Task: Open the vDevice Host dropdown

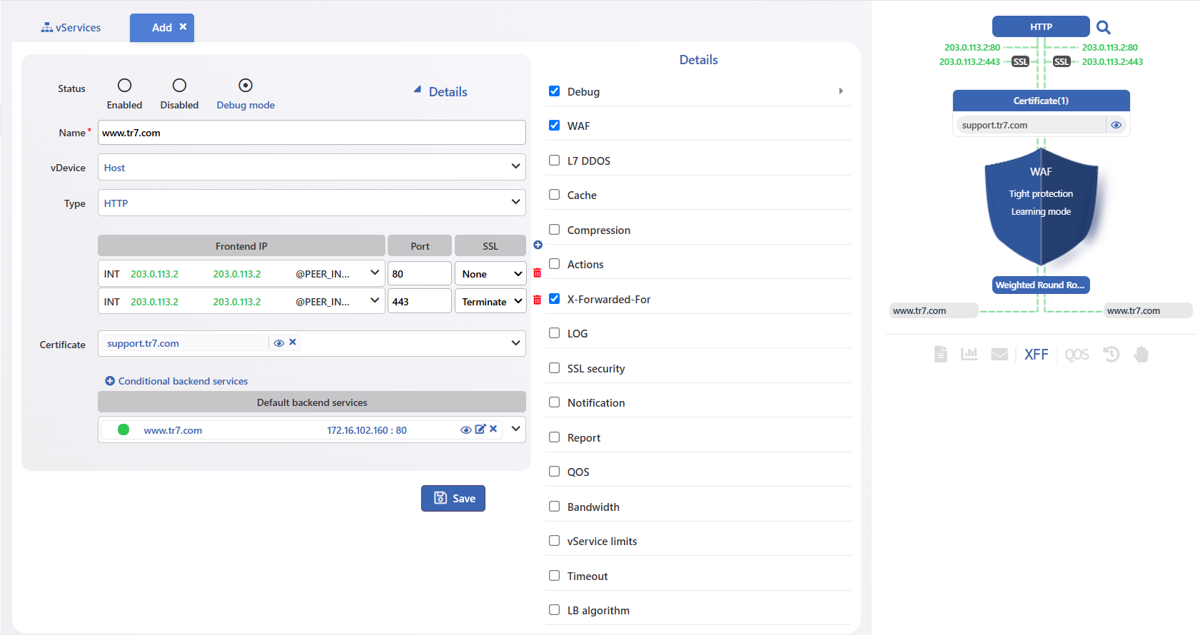Action: 312,167
